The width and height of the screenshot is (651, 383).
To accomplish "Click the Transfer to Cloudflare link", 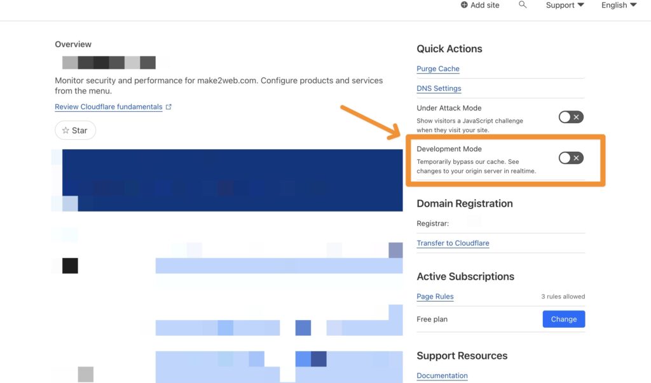I will pyautogui.click(x=453, y=243).
